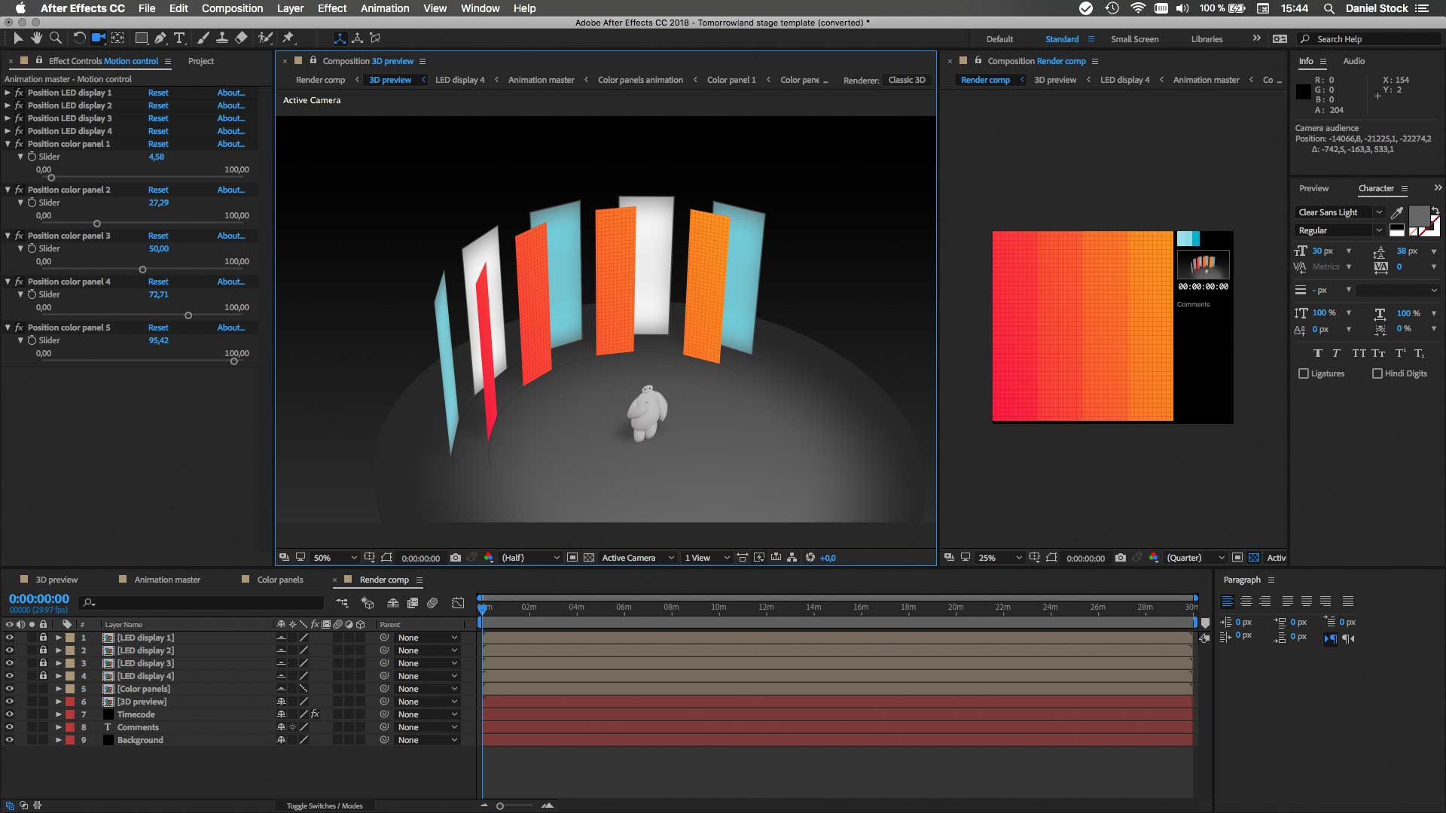Enable the Ligatures checkbox

tap(1304, 373)
